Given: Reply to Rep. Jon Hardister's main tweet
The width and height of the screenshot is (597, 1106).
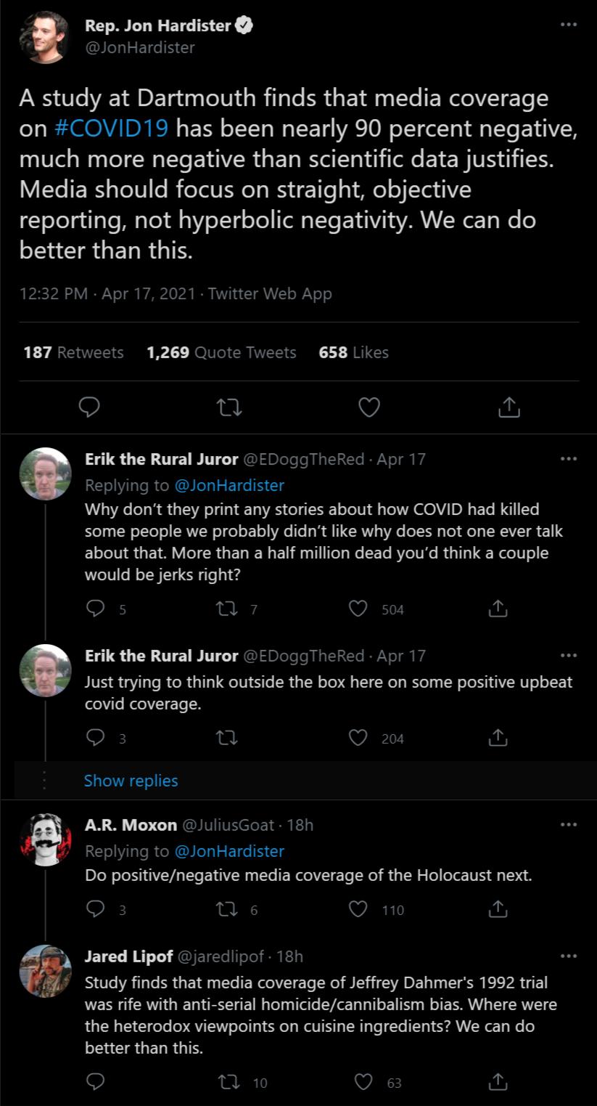Looking at the screenshot, I should coord(88,408).
